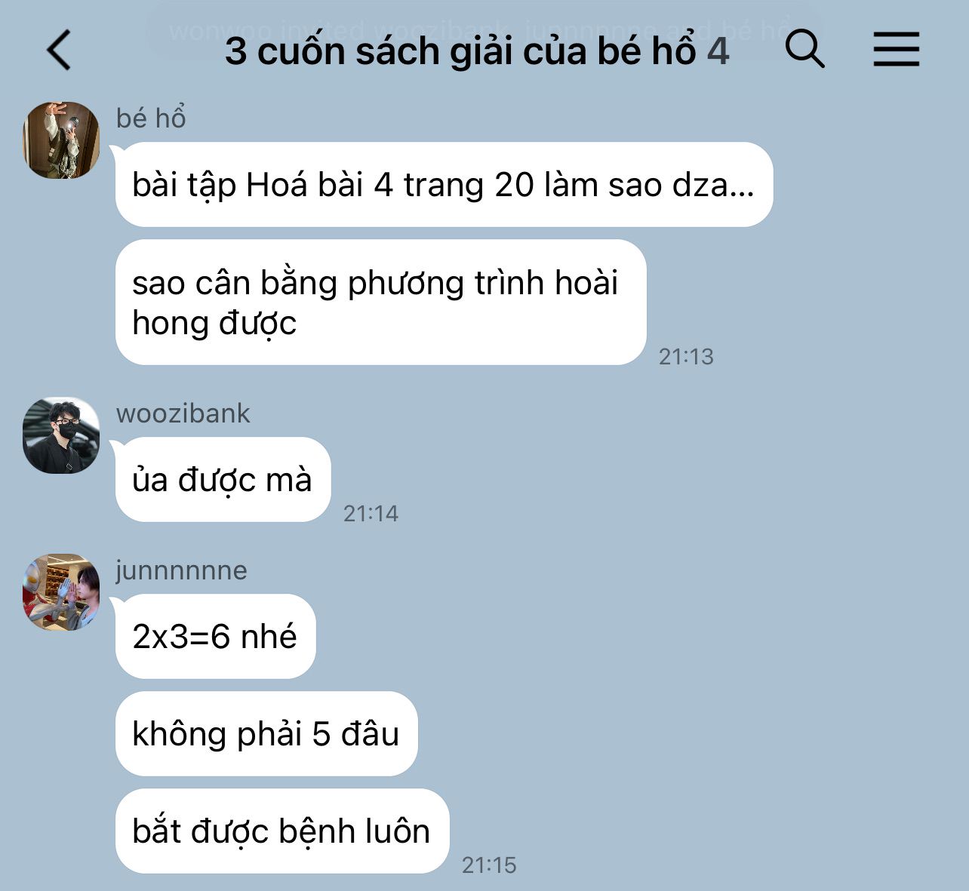969x891 pixels.
Task: Tap woozibank's profile avatar
Action: (61, 435)
